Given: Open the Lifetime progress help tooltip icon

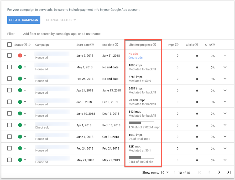Looking at the screenshot, I should coord(154,45).
